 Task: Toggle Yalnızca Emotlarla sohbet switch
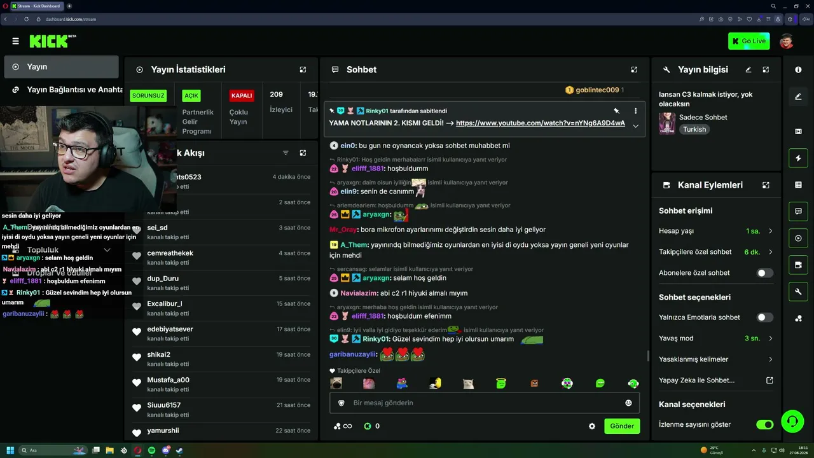click(x=765, y=317)
